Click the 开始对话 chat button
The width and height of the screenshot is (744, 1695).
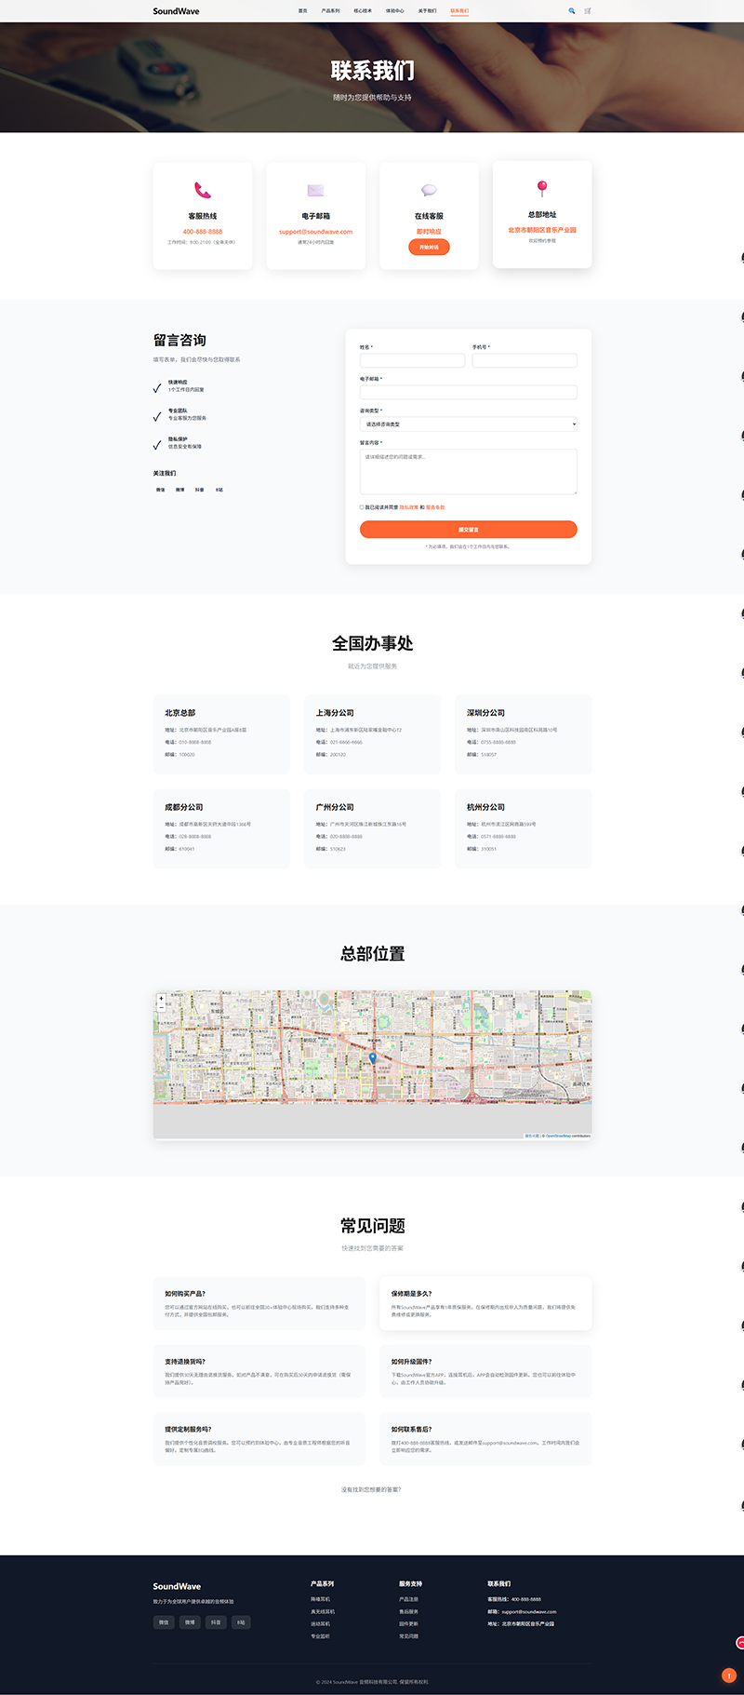coord(429,247)
